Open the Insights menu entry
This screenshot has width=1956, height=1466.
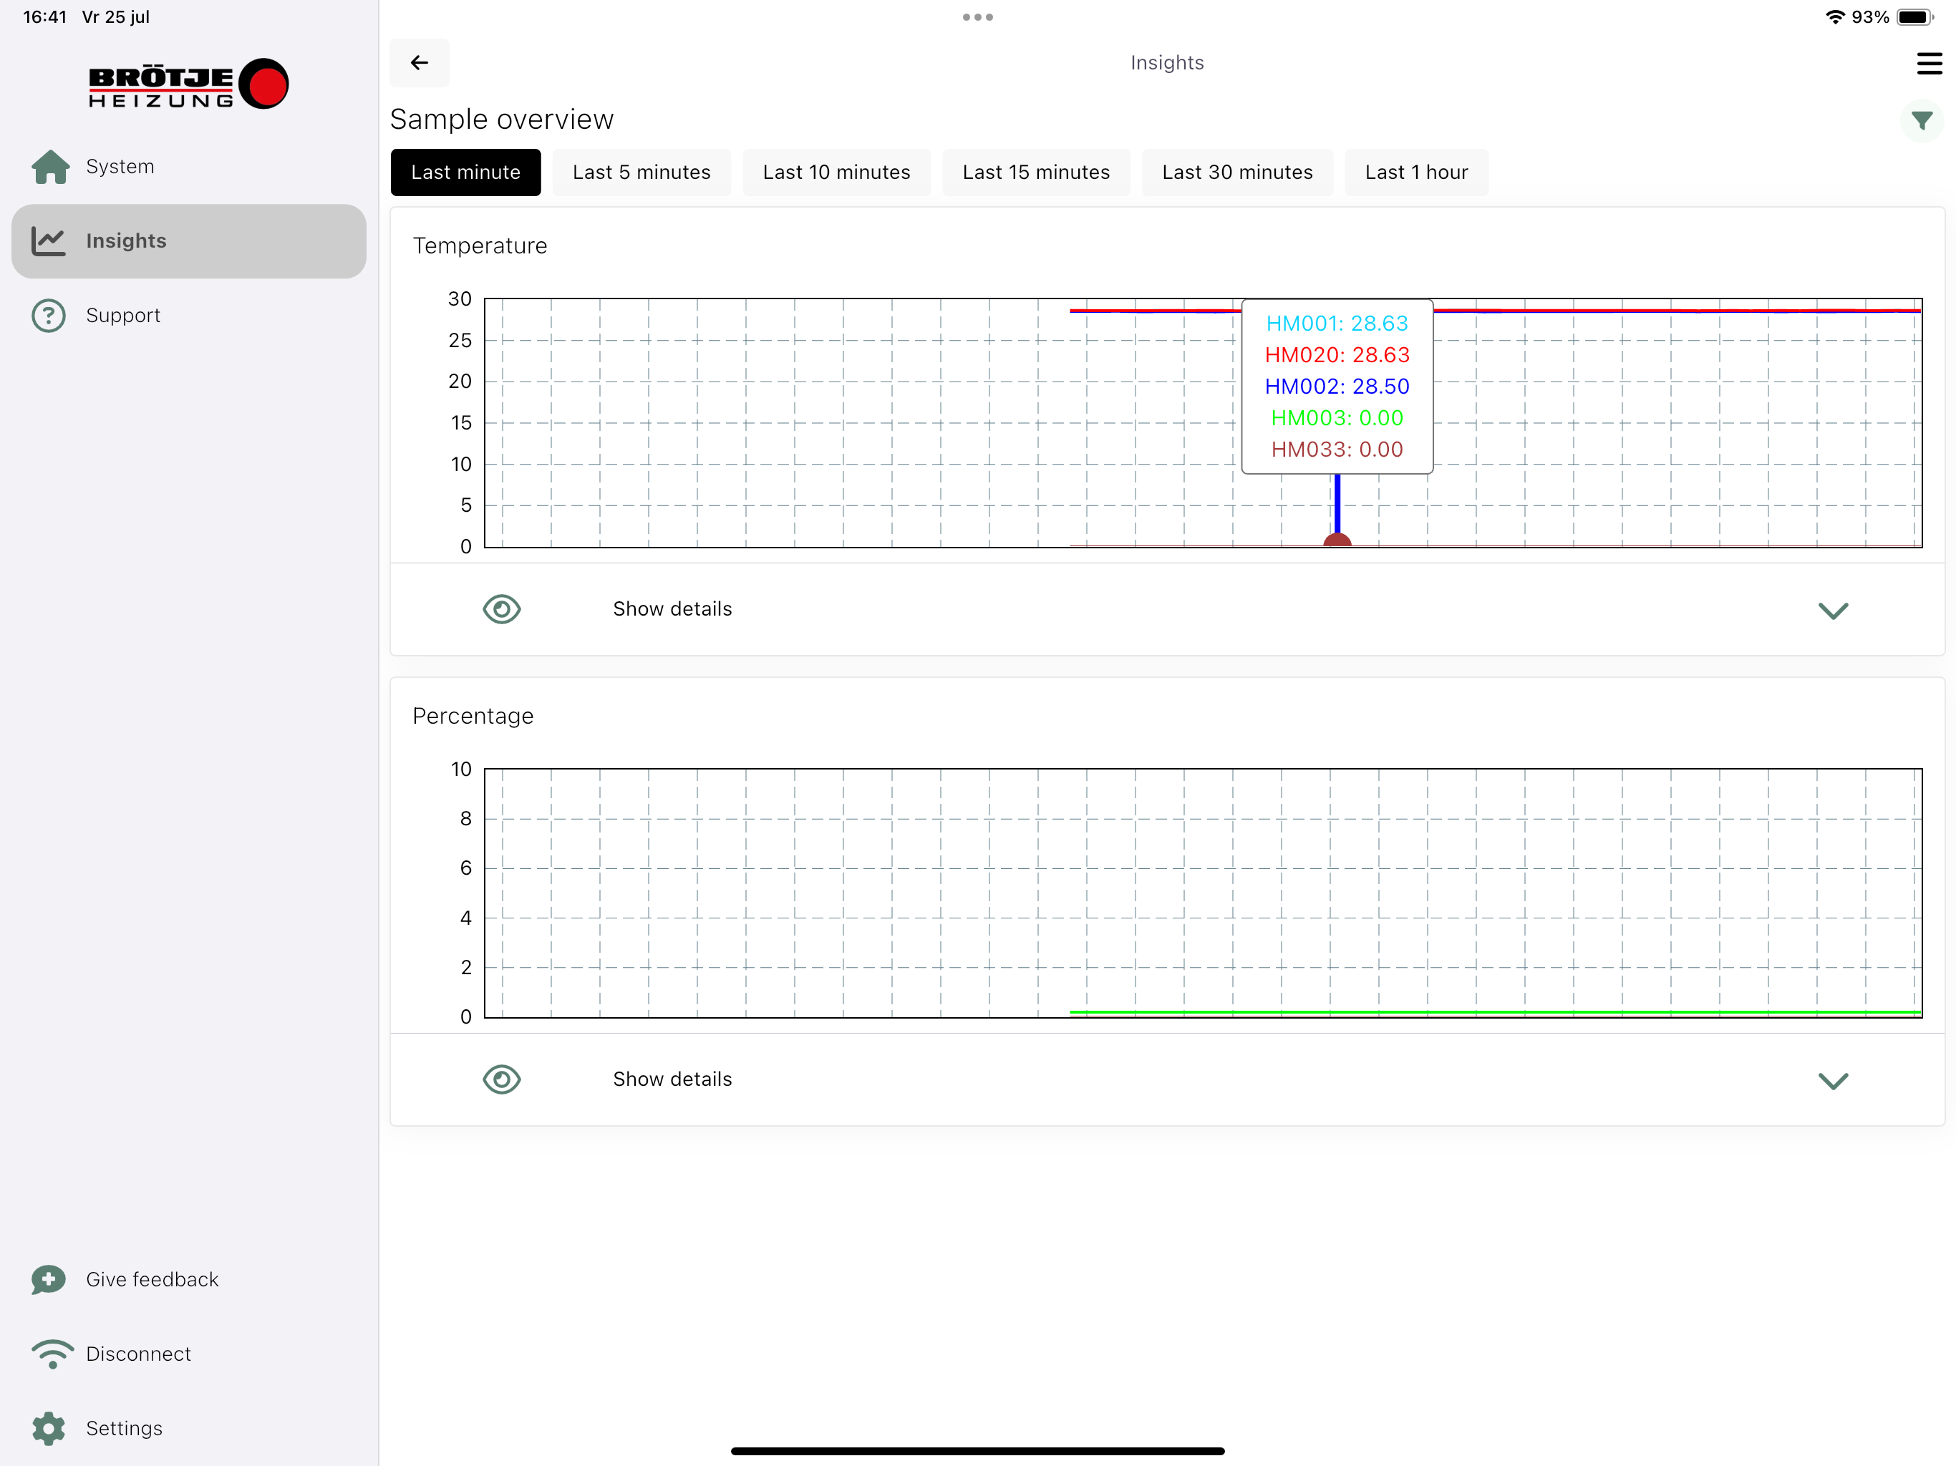pyautogui.click(x=188, y=241)
